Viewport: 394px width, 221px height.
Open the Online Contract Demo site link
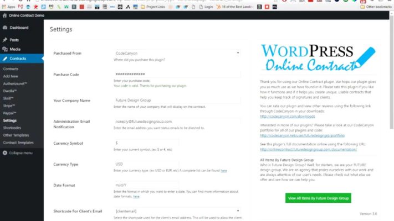point(27,15)
